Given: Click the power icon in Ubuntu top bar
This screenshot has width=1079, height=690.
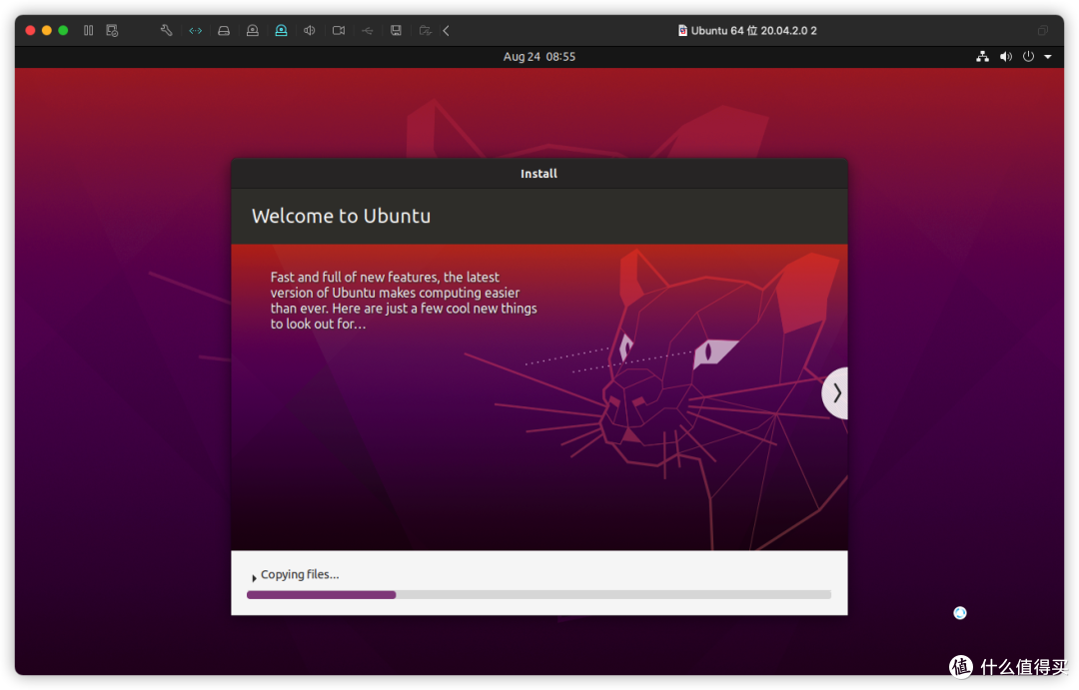Looking at the screenshot, I should [x=1028, y=56].
